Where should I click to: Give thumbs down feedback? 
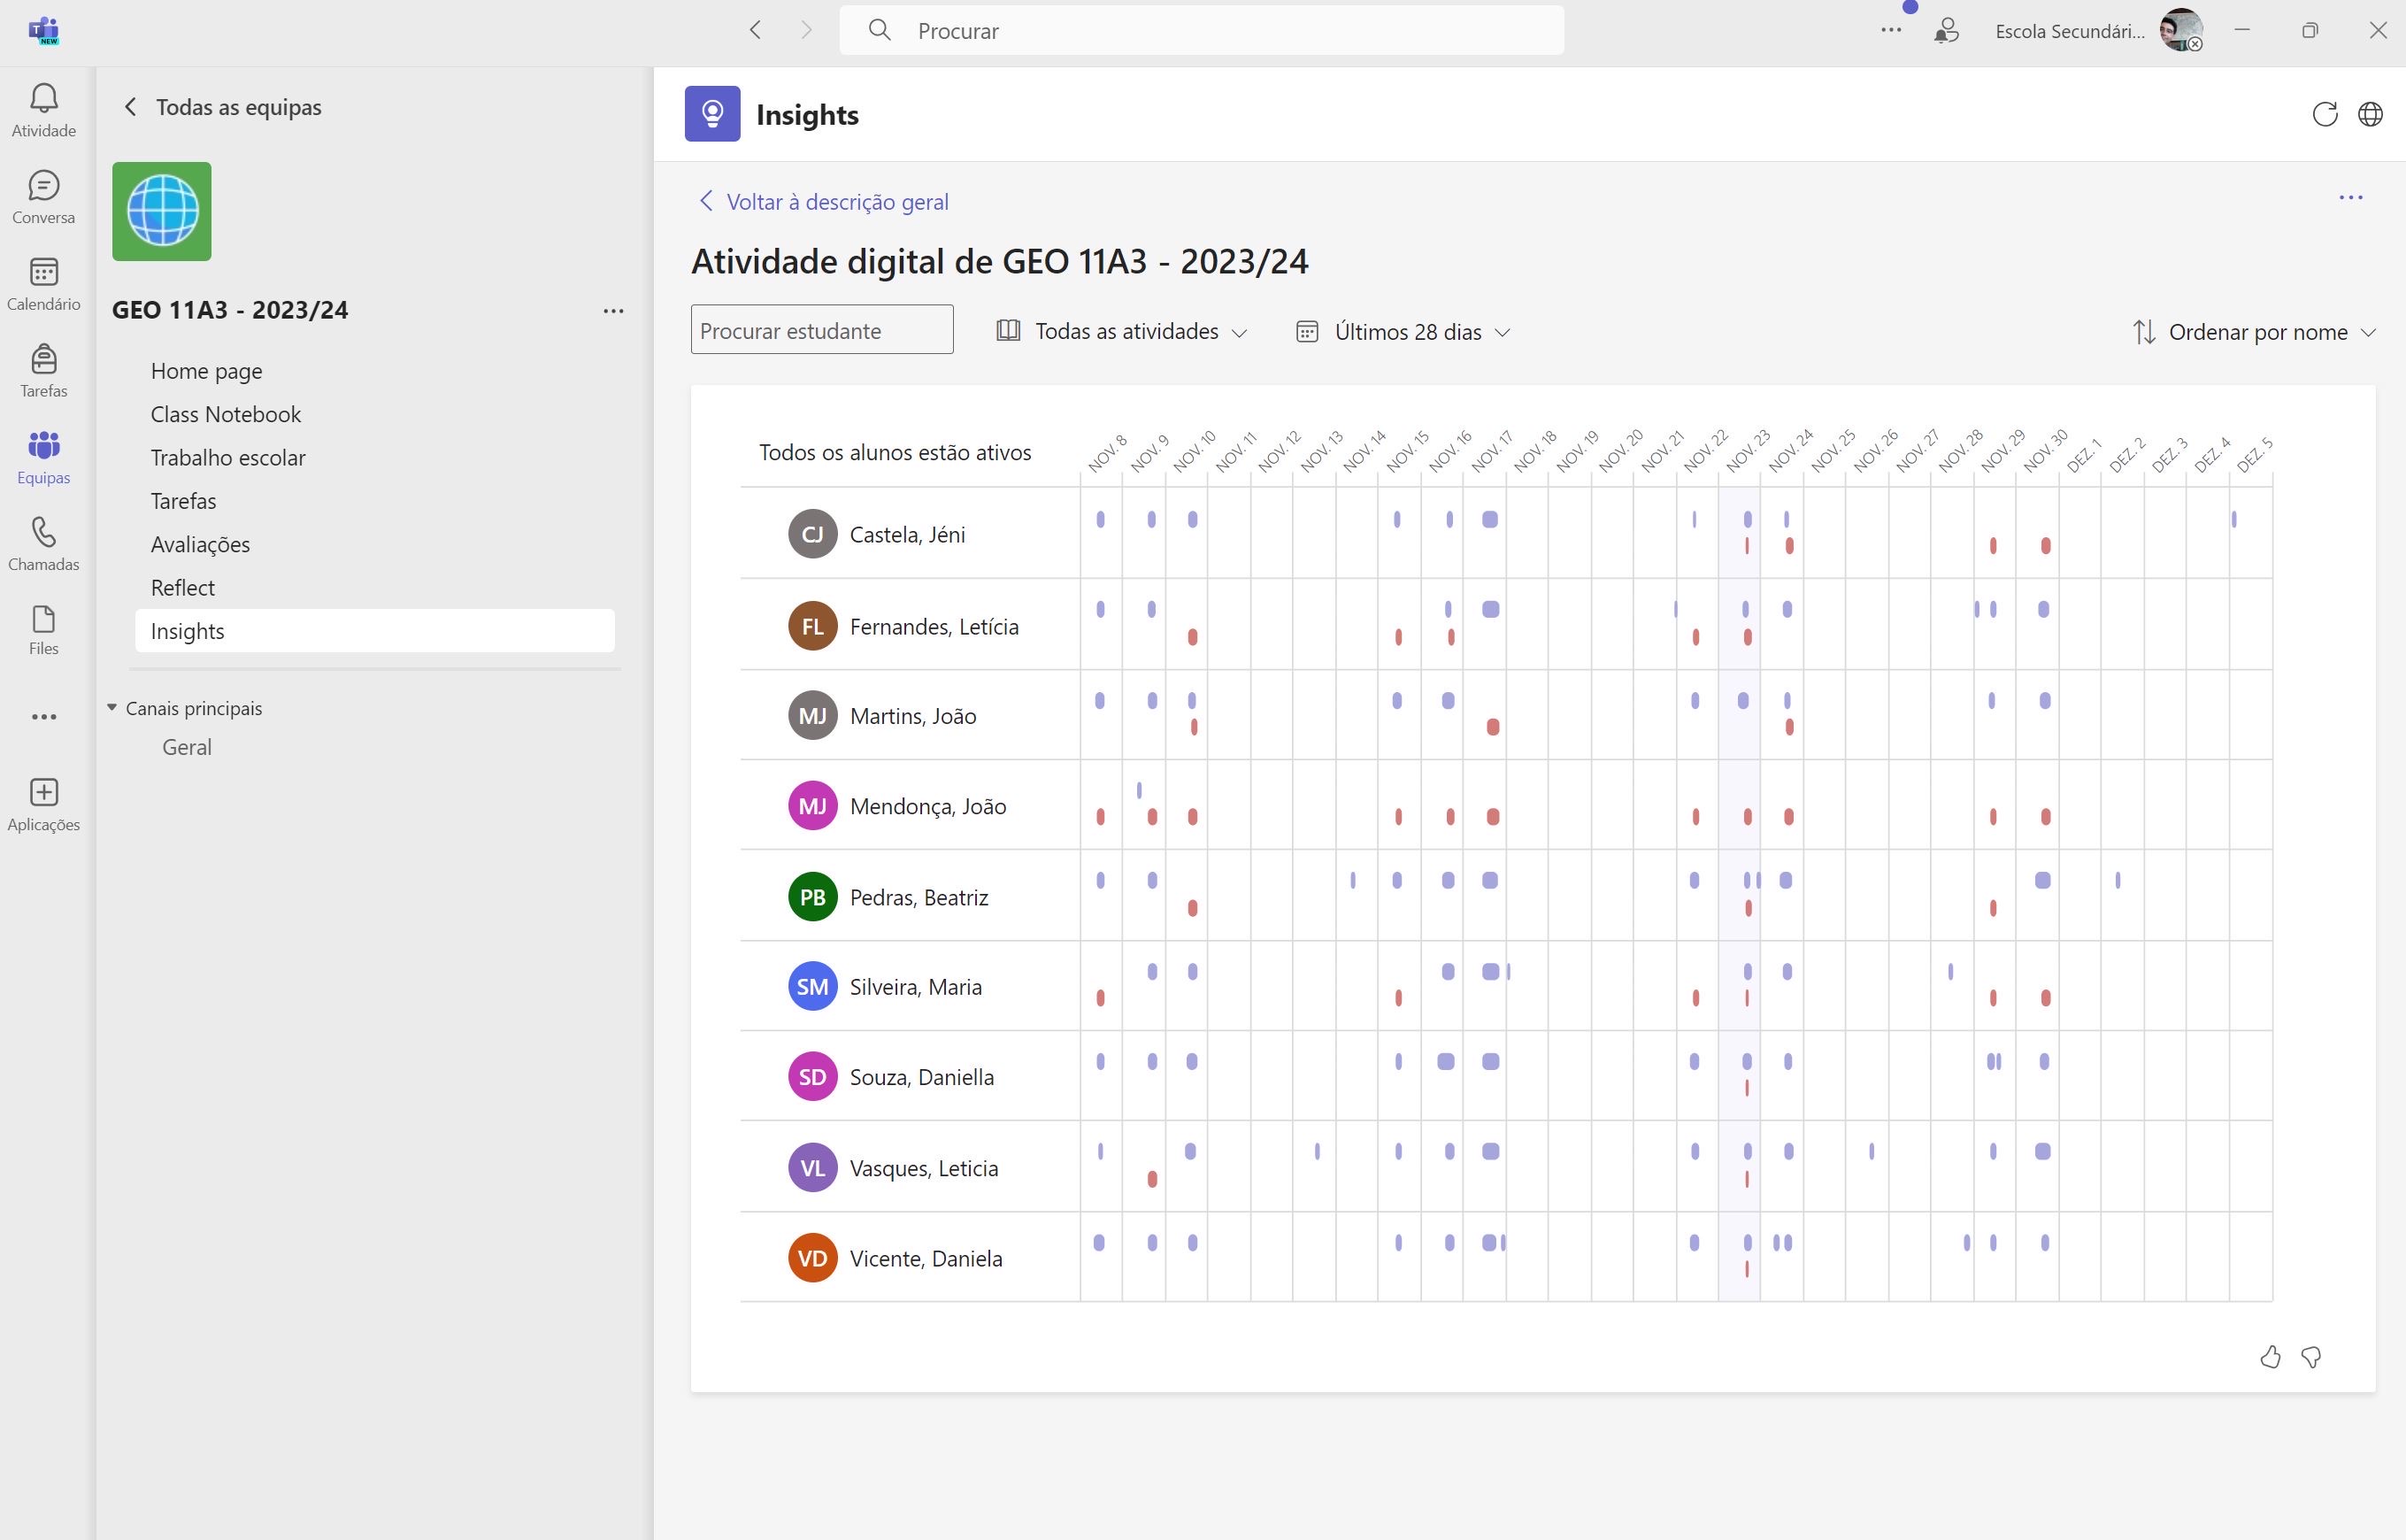tap(2311, 1357)
